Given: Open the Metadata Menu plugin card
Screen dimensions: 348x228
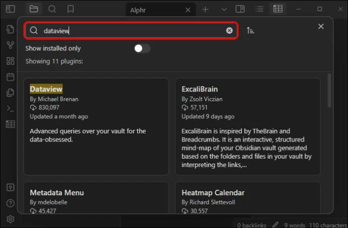Looking at the screenshot, I should 96,198.
